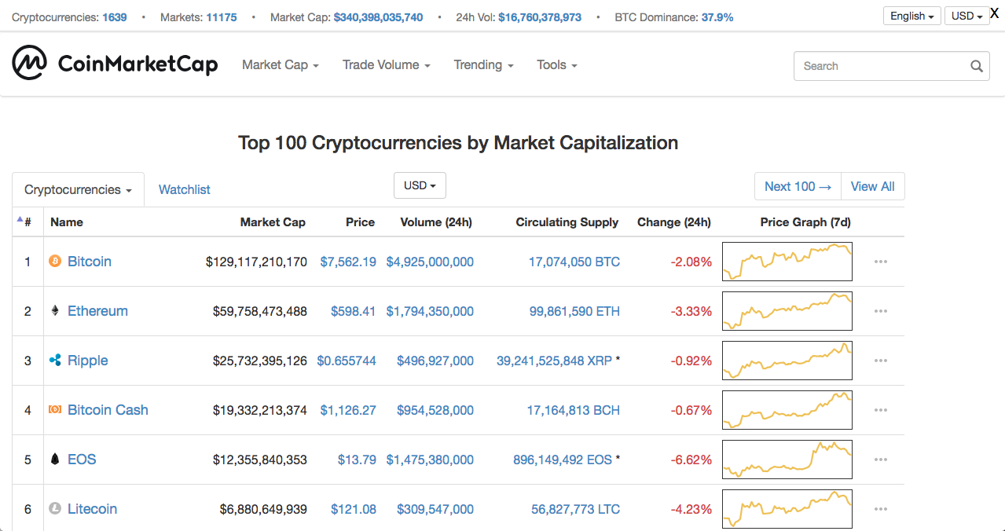Open the English language dropdown
The width and height of the screenshot is (1005, 531).
[911, 16]
